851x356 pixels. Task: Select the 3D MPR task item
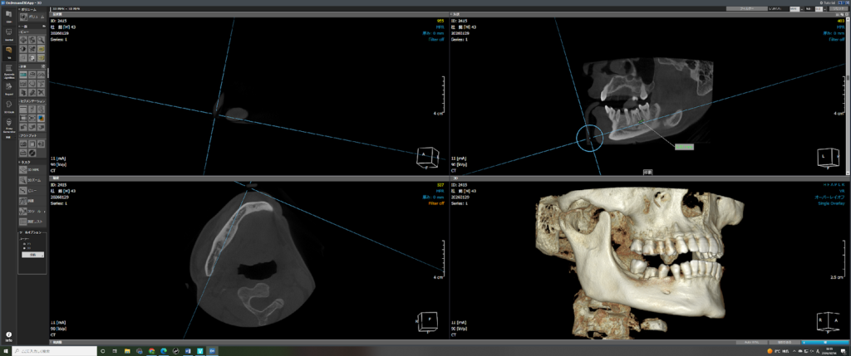coord(32,169)
